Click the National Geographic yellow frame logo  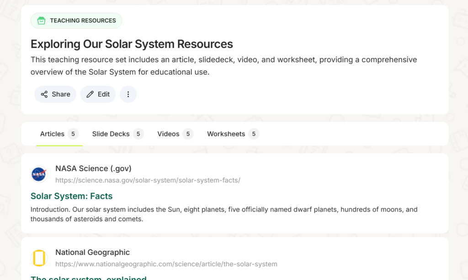39,258
